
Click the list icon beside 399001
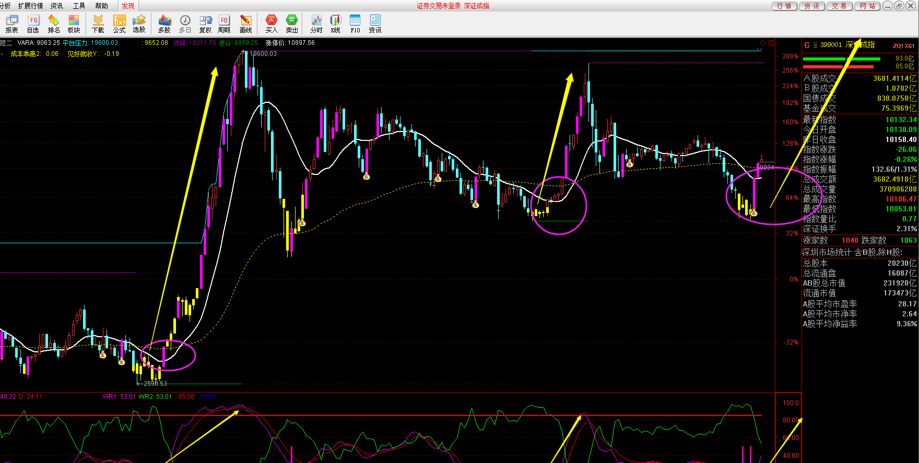[x=815, y=45]
